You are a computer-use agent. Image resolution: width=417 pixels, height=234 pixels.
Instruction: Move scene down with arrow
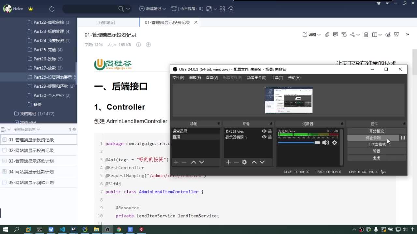point(202,162)
